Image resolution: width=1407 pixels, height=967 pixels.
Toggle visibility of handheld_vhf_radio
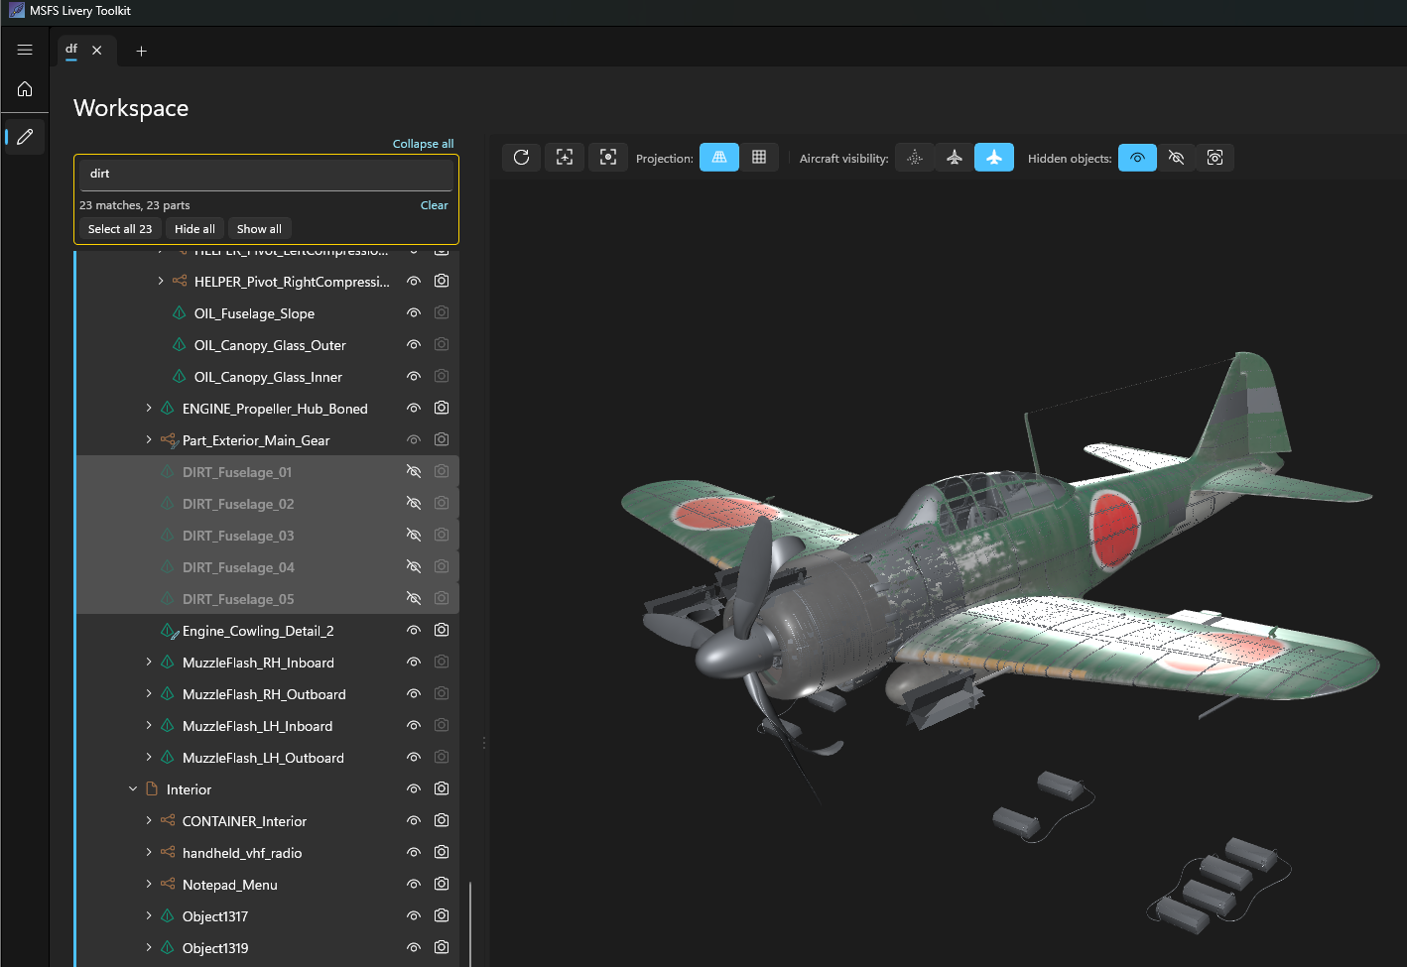414,852
